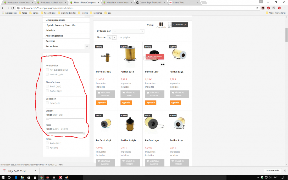Open the 'Recambistas' bookmarks folder
Screen dimensions: 288x180
pos(48,13)
